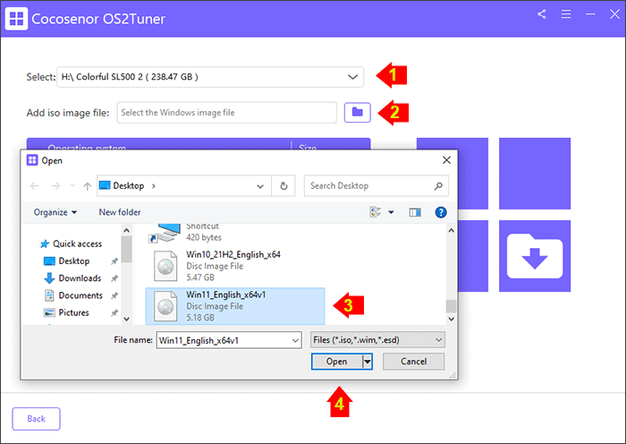
Task: Browse for iso with folder icon button
Action: click(x=358, y=112)
